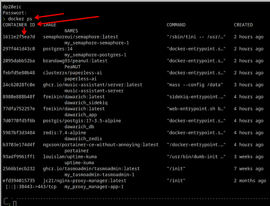Click container name my_semaphore-postgres-1
Image resolution: width=270 pixels, height=206 pixels.
95,55
